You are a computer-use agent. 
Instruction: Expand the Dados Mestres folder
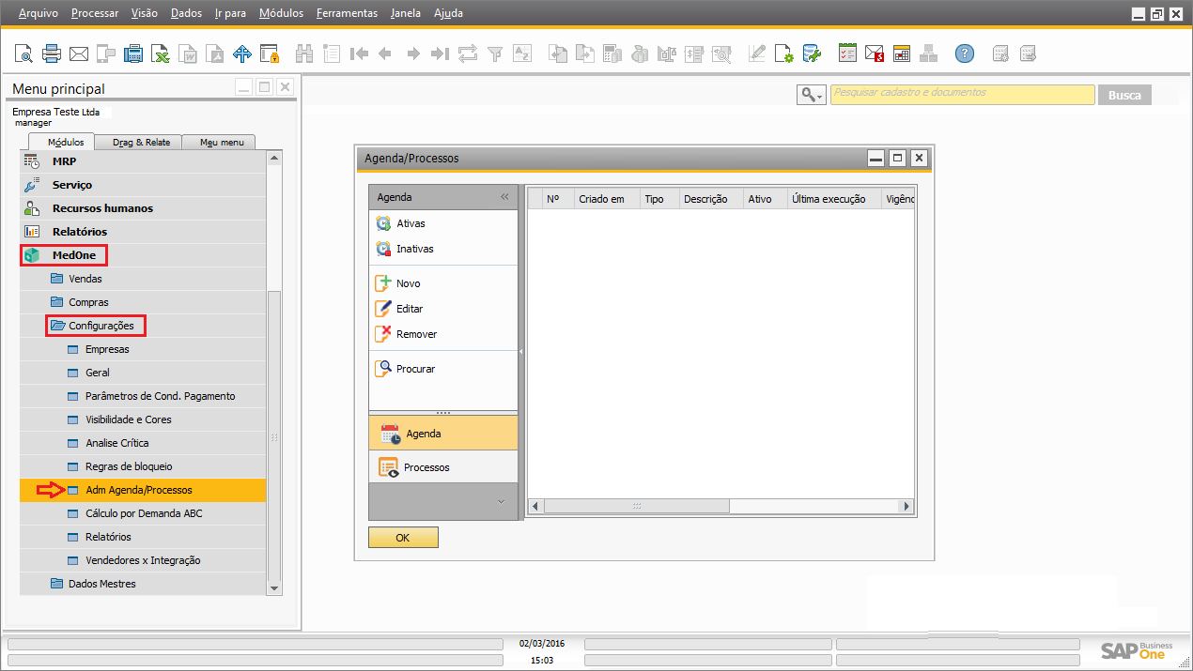click(x=101, y=584)
